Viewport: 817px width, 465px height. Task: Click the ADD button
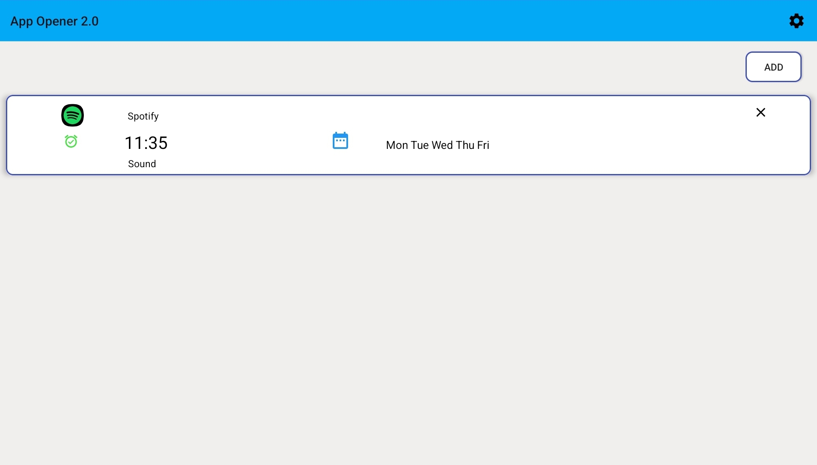tap(773, 67)
